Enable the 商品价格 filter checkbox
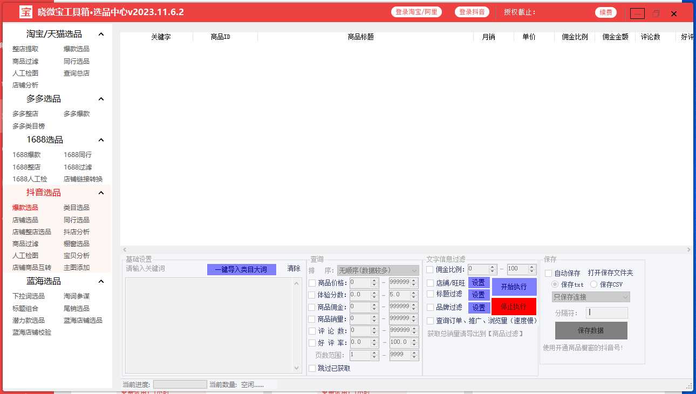Image resolution: width=696 pixels, height=394 pixels. pos(312,283)
